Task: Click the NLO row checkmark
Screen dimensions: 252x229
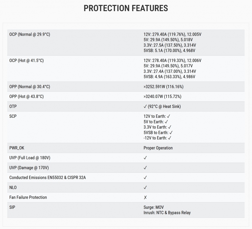Action: (x=145, y=187)
